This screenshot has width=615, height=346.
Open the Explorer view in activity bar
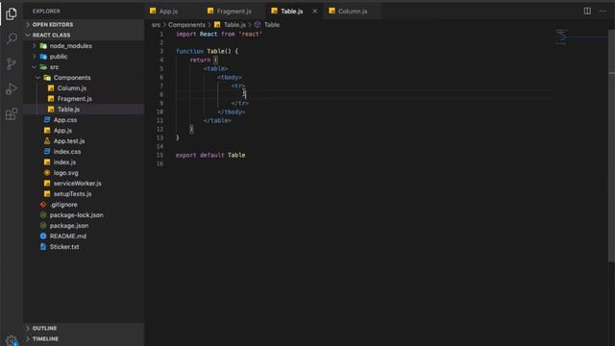pyautogui.click(x=12, y=13)
